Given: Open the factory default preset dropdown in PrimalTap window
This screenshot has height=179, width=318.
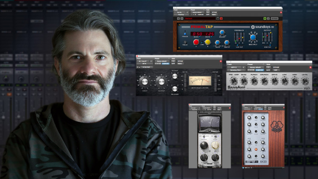Looking at the screenshot, I should coord(198,12).
